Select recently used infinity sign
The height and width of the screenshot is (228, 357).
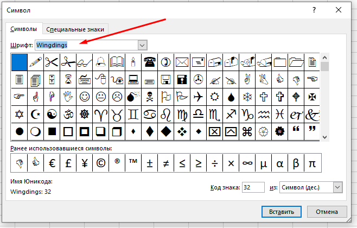coord(247,163)
